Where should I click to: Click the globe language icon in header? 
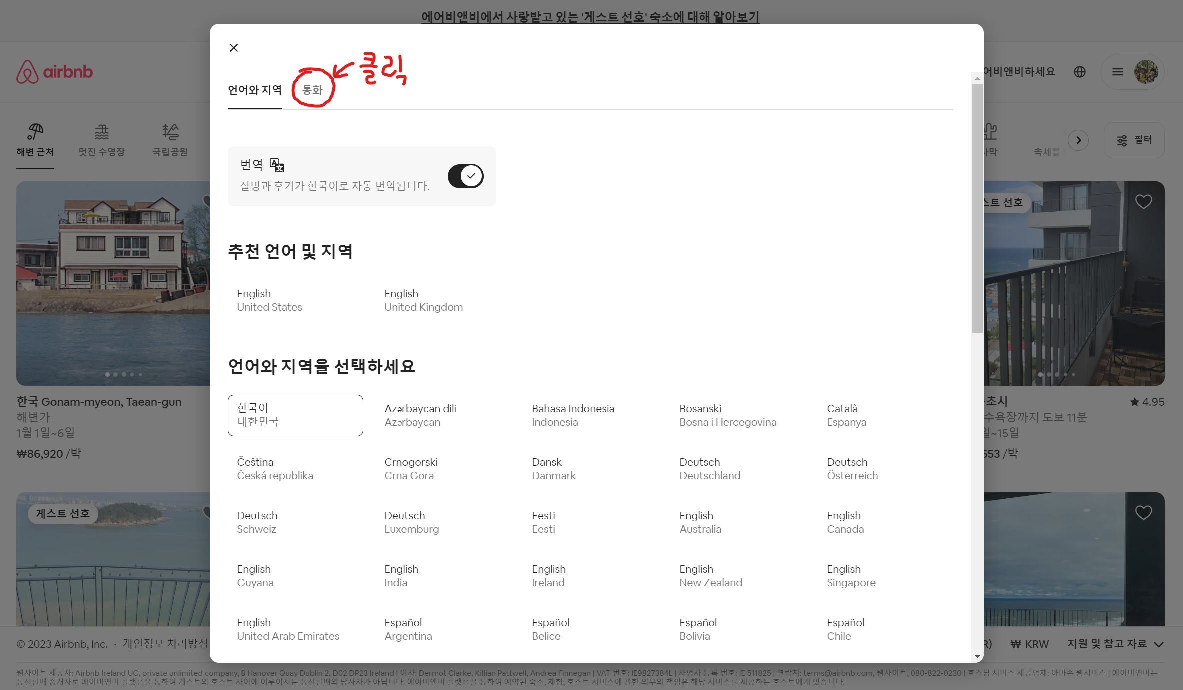point(1080,72)
